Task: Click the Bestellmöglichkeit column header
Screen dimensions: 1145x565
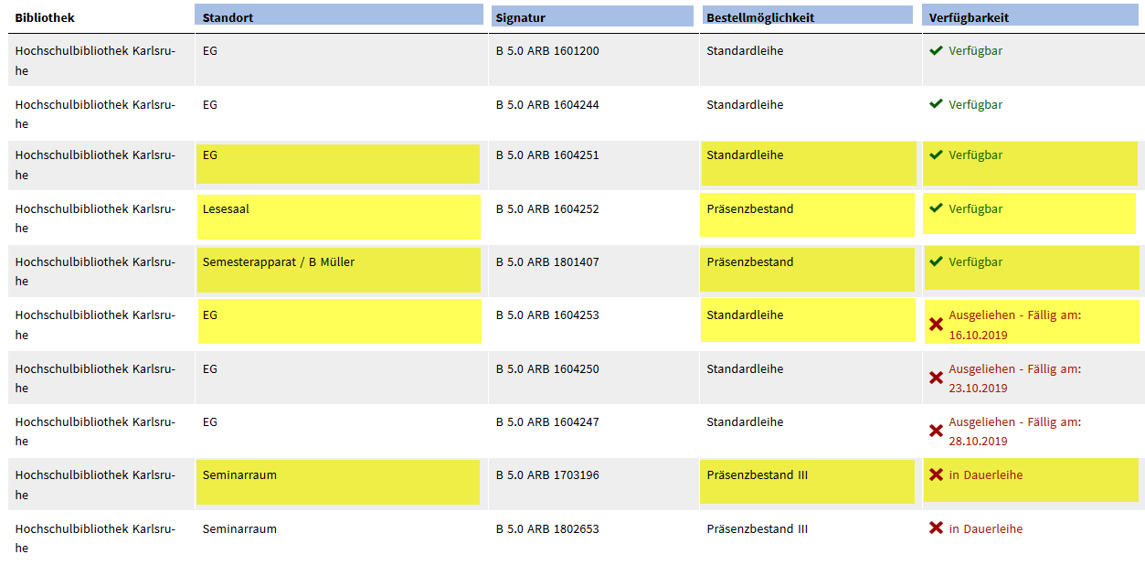Action: coord(807,15)
